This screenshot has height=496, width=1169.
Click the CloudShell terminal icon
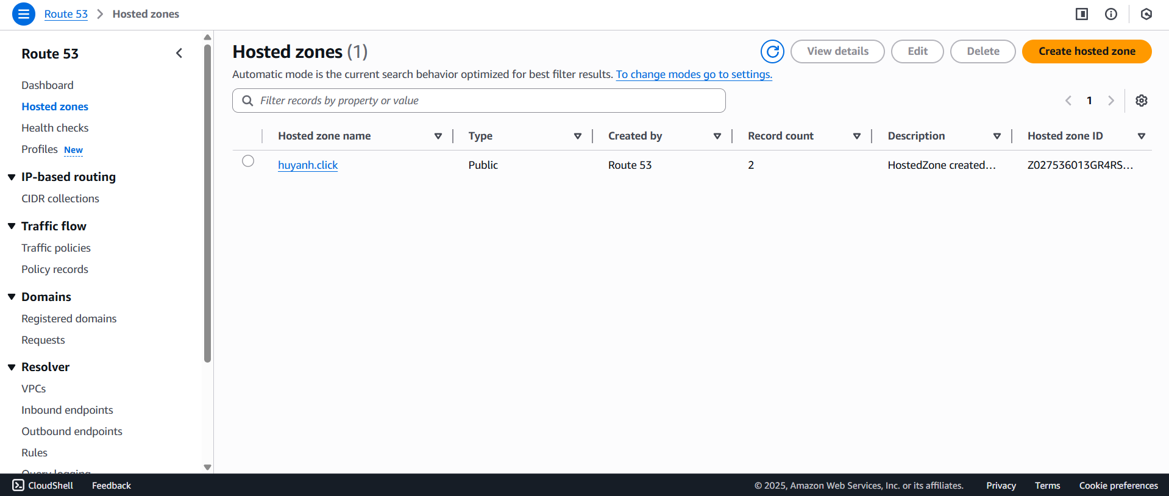18,485
